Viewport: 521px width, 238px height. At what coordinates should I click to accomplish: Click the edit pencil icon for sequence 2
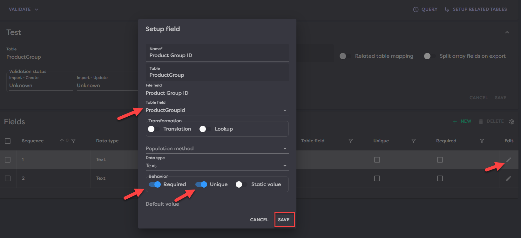tap(509, 178)
